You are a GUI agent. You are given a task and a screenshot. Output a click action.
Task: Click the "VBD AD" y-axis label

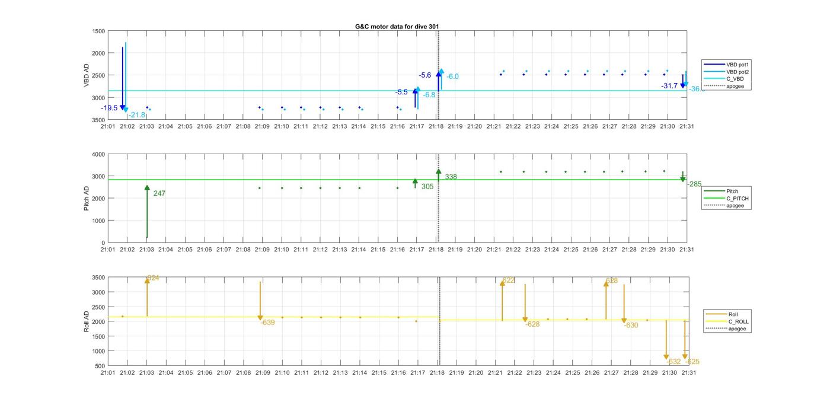click(87, 75)
